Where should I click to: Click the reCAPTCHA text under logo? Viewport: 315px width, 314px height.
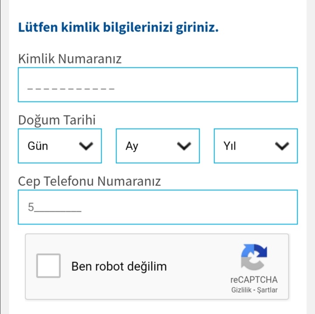(x=254, y=280)
